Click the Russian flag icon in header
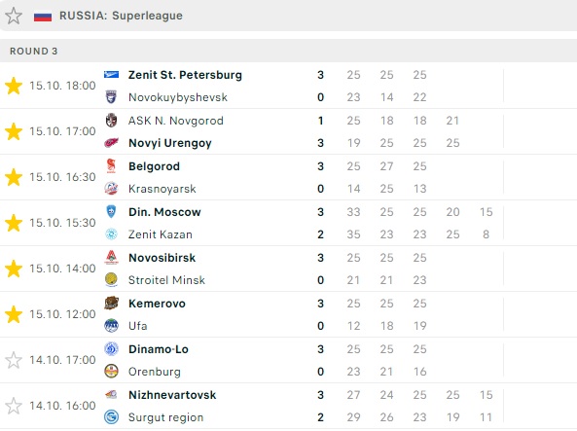Viewport: 577px width, 431px height. pyautogui.click(x=43, y=17)
